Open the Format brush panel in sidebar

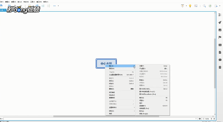pyautogui.click(x=220, y=22)
